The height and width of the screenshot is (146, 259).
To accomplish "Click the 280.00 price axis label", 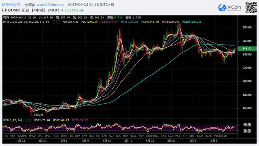I will 247,28.
